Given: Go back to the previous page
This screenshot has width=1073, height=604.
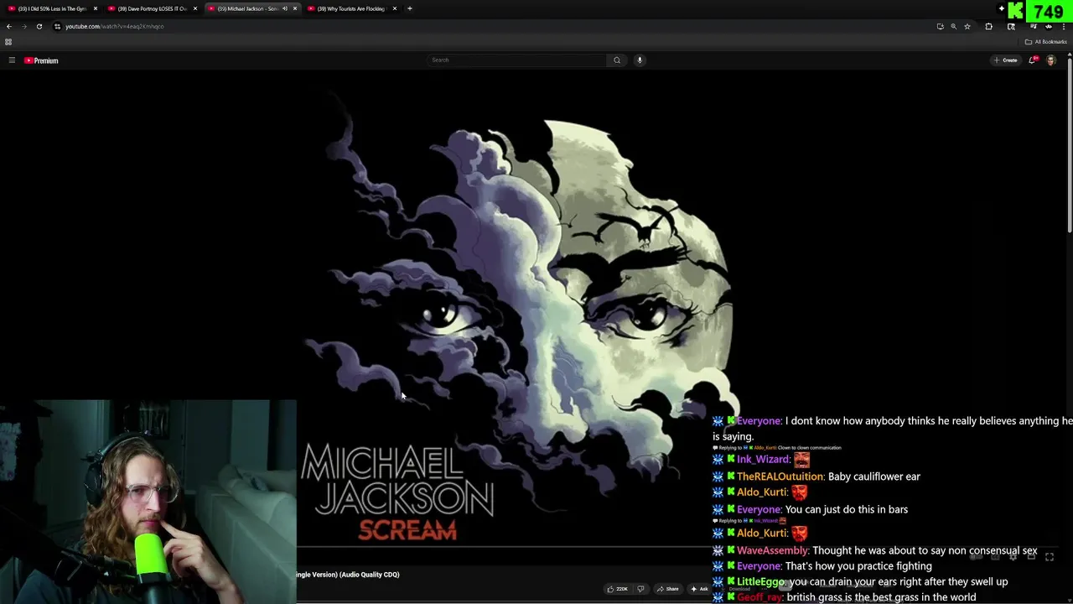Looking at the screenshot, I should click(8, 26).
